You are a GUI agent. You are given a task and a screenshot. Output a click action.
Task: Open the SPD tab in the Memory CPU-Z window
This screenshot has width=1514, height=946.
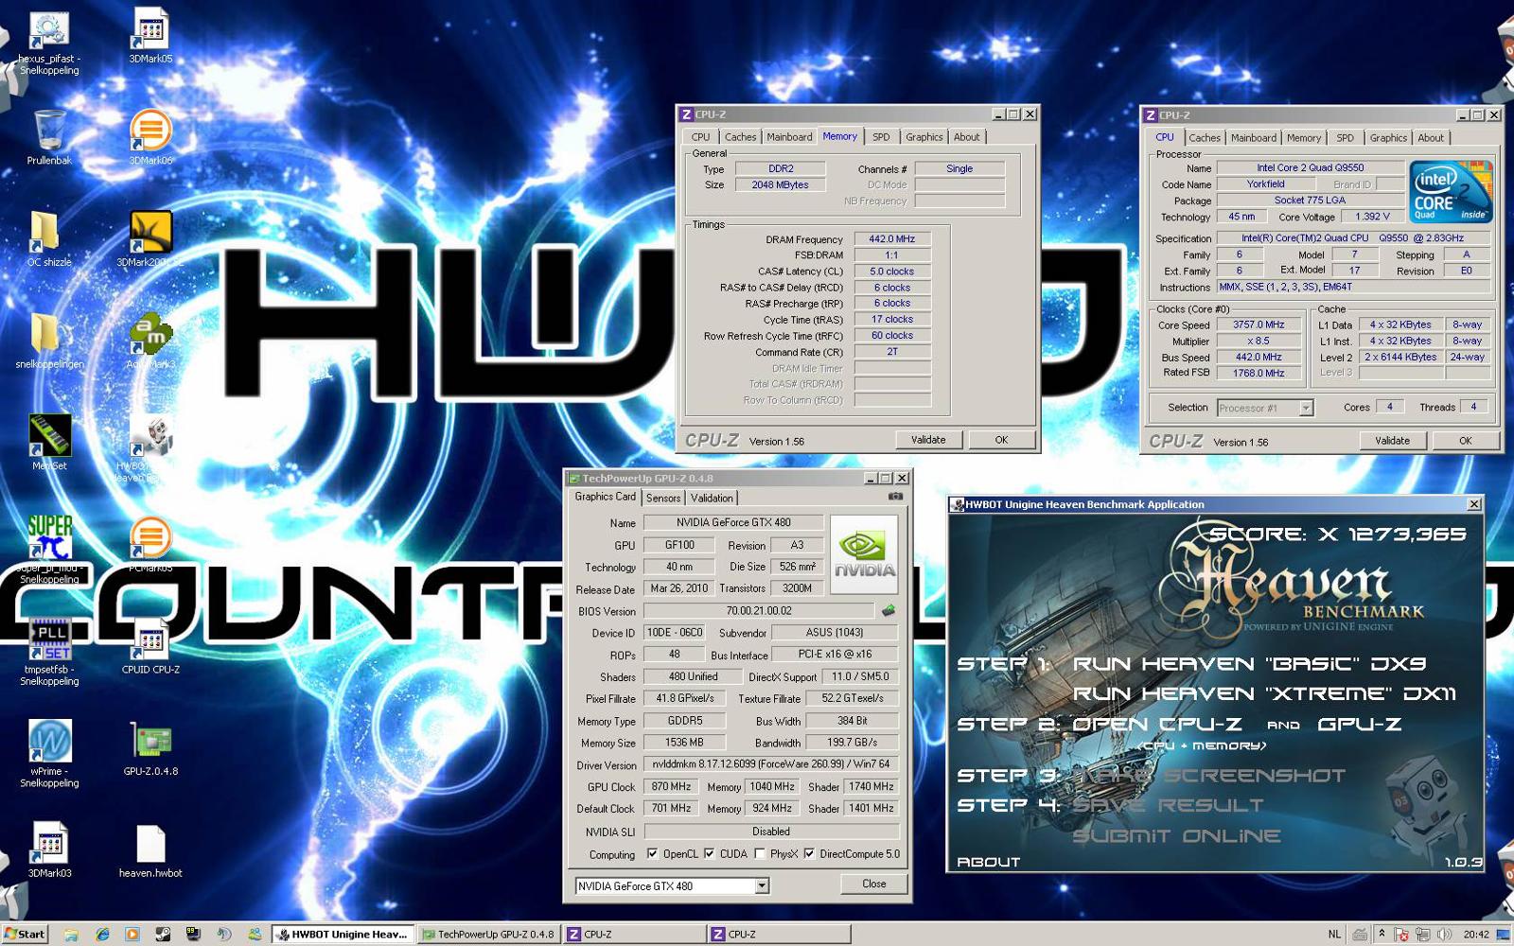[x=881, y=137]
